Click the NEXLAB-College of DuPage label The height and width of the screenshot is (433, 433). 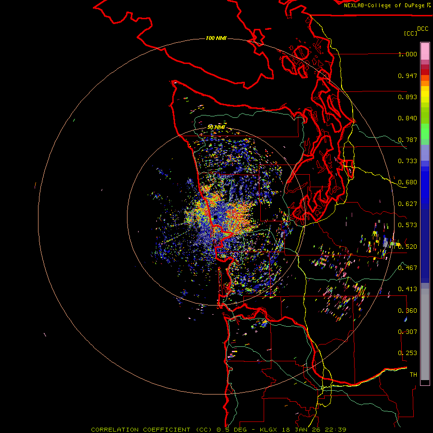pyautogui.click(x=387, y=5)
